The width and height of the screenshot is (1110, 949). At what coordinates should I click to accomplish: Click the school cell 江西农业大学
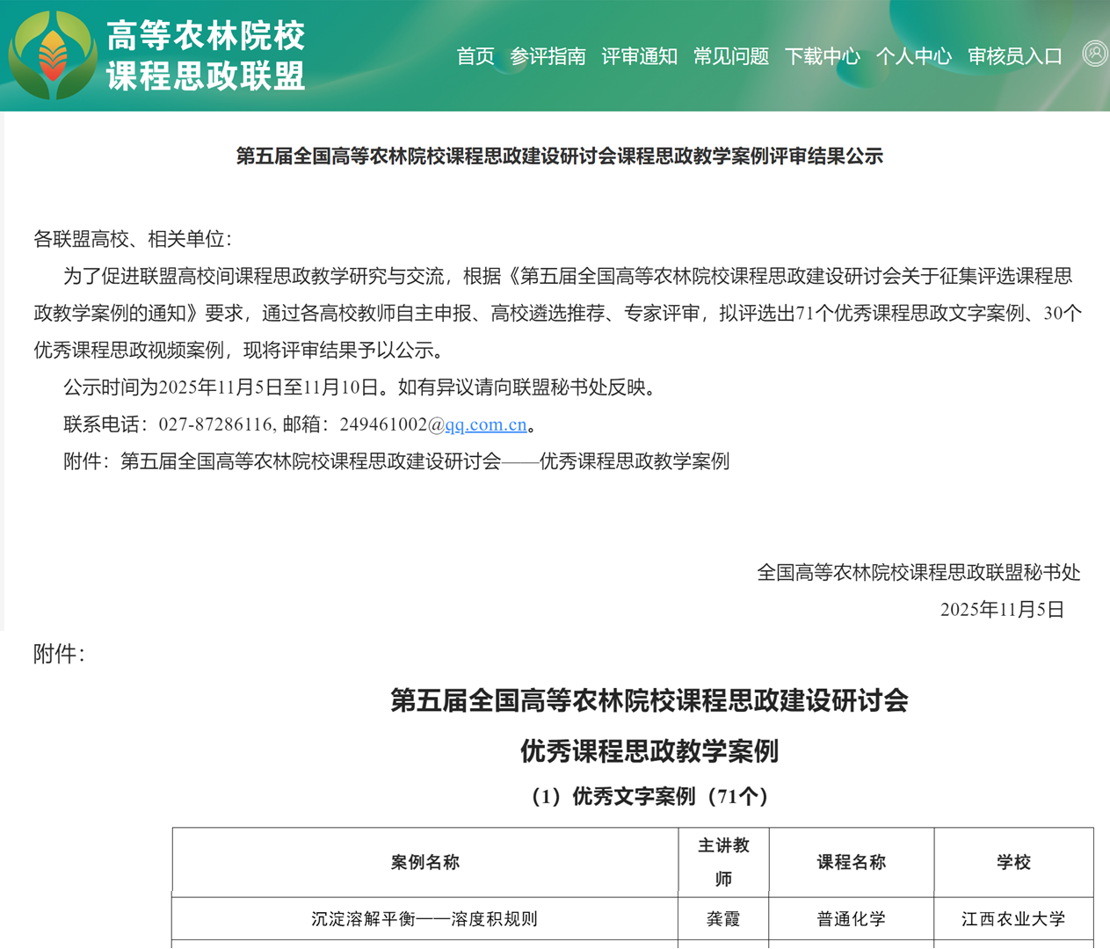(1012, 917)
